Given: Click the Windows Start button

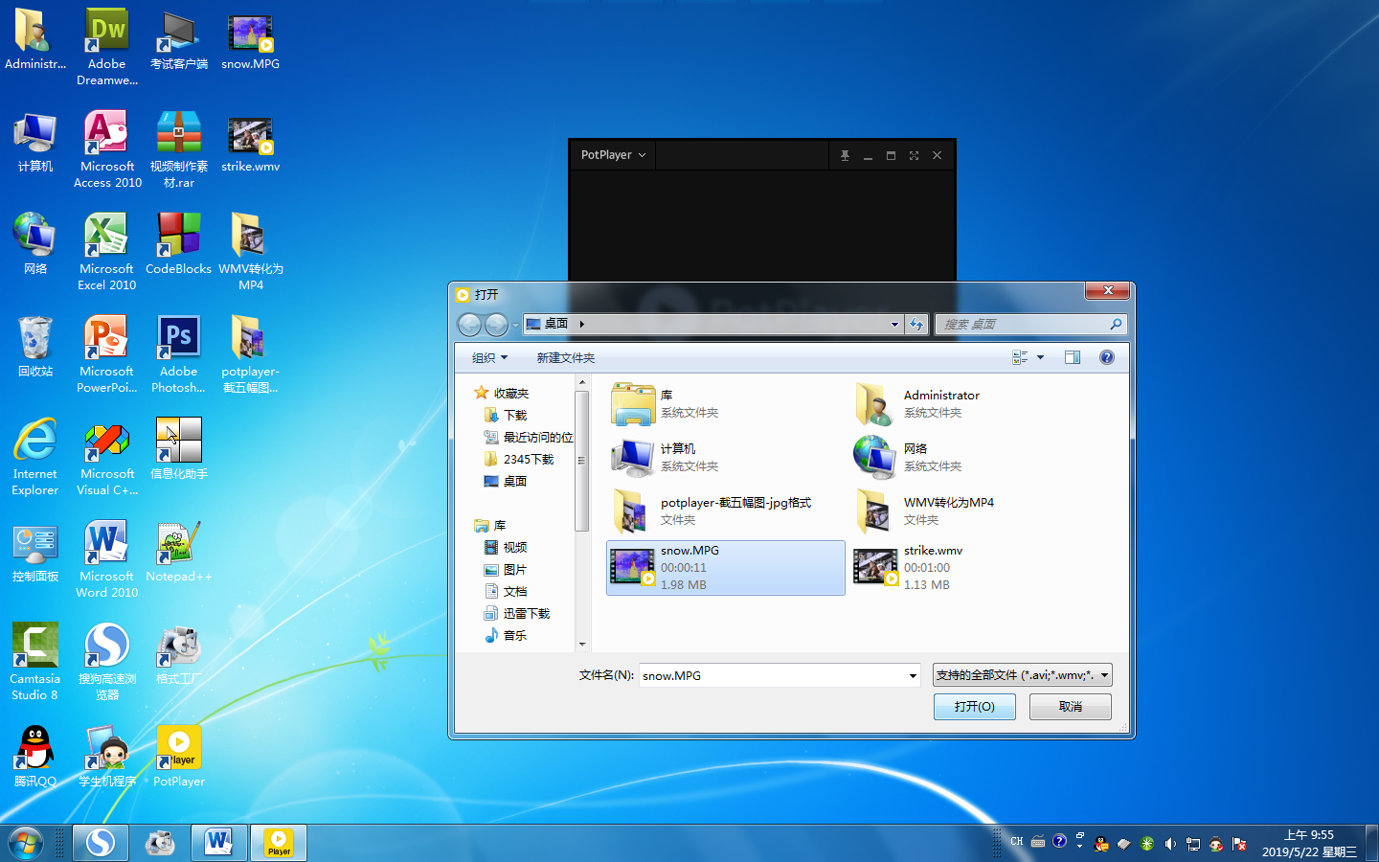Looking at the screenshot, I should tap(25, 843).
